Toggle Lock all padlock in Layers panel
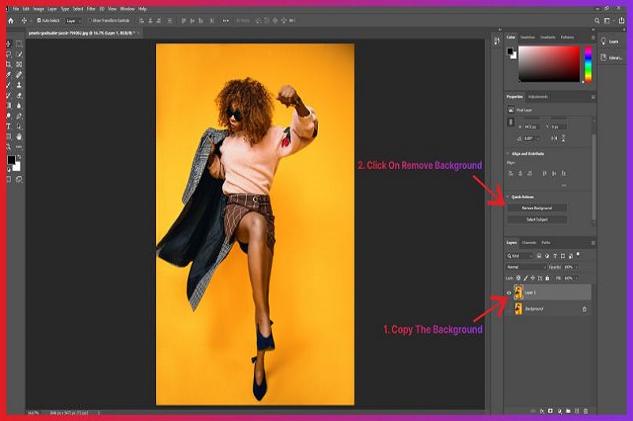The height and width of the screenshot is (421, 633). (548, 278)
